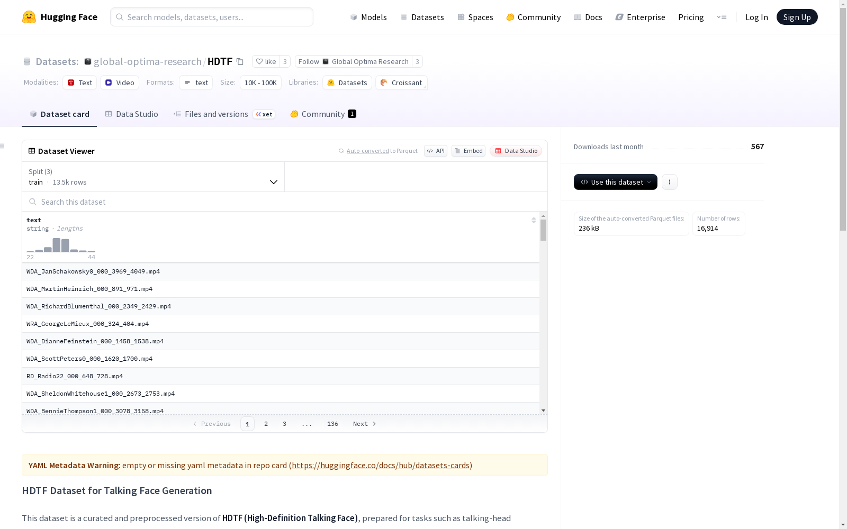Viewport: 847px width, 529px height.
Task: Select the Datasets library tag
Action: 347,83
